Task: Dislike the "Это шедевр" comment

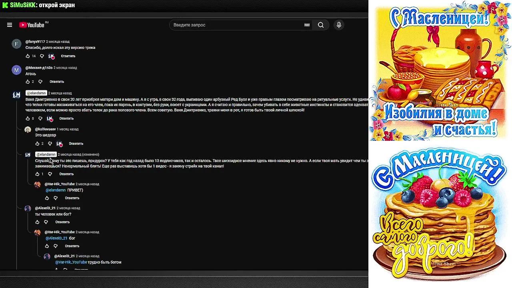Action: pyautogui.click(x=50, y=144)
